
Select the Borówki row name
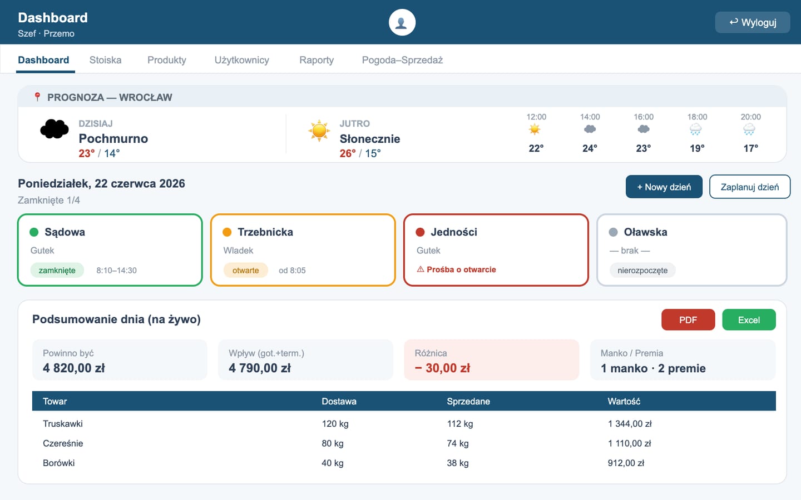(58, 463)
